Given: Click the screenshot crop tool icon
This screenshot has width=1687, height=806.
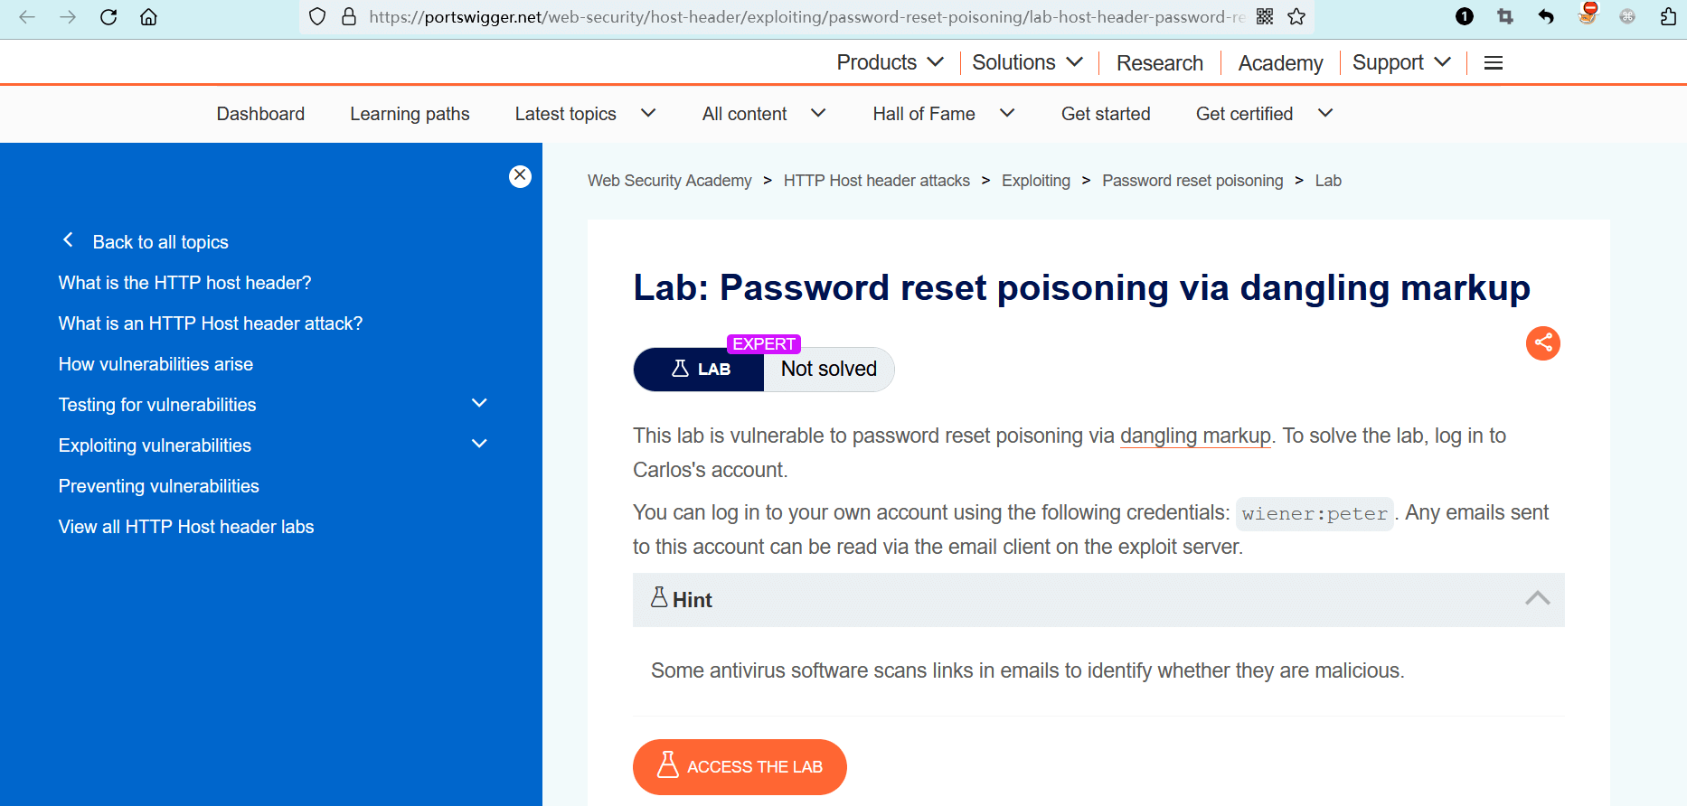Looking at the screenshot, I should (x=1505, y=17).
